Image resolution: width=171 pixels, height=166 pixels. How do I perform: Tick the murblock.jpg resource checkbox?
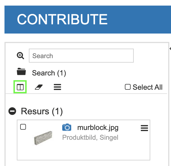point(23,127)
